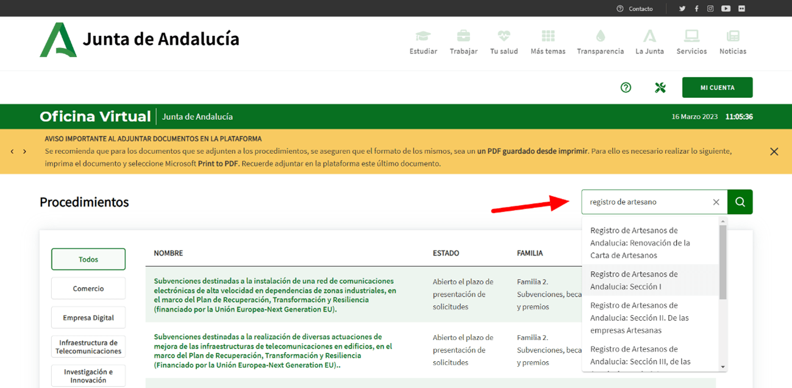Open the Facebook social icon
Screen dimensions: 792x388
click(x=696, y=9)
